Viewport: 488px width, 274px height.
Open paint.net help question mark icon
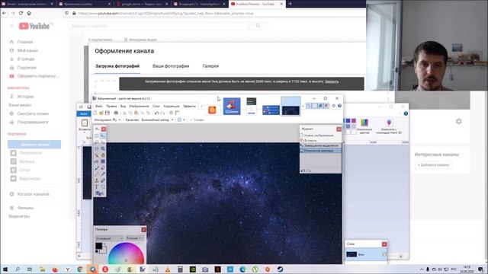coord(339,106)
